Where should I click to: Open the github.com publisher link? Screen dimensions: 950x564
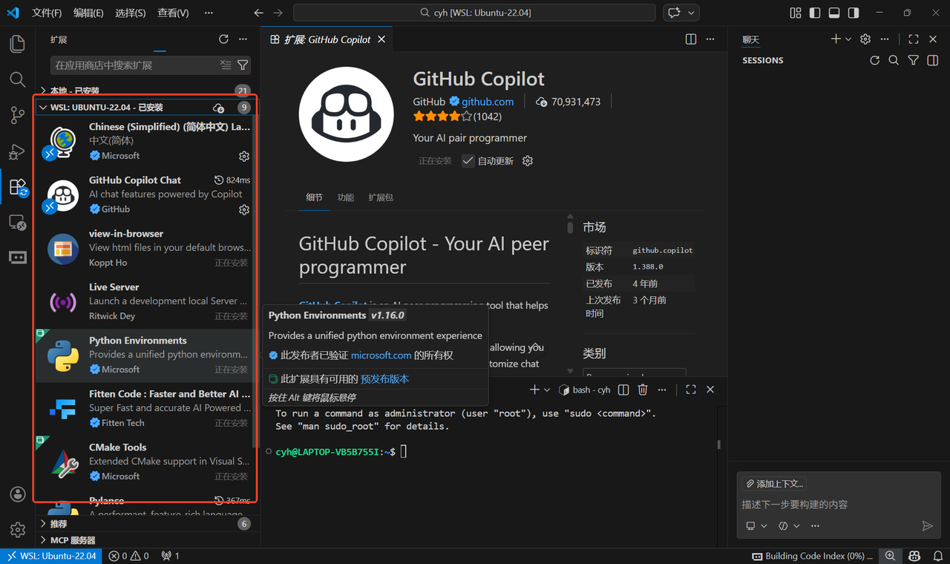[488, 102]
